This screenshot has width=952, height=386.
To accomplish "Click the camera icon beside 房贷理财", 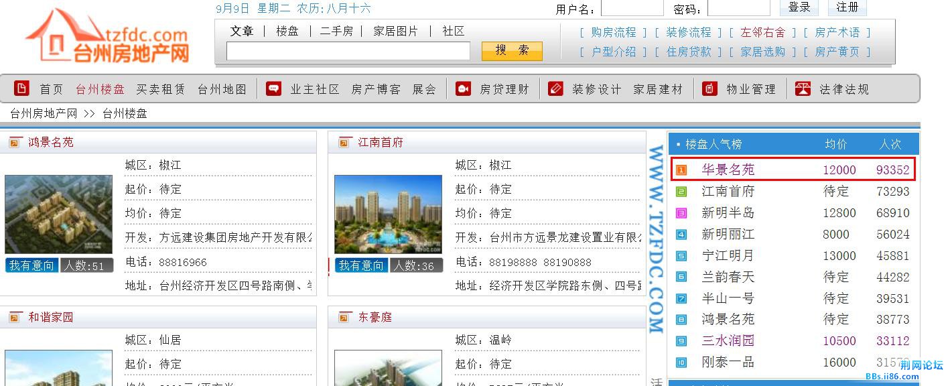I will tap(463, 88).
